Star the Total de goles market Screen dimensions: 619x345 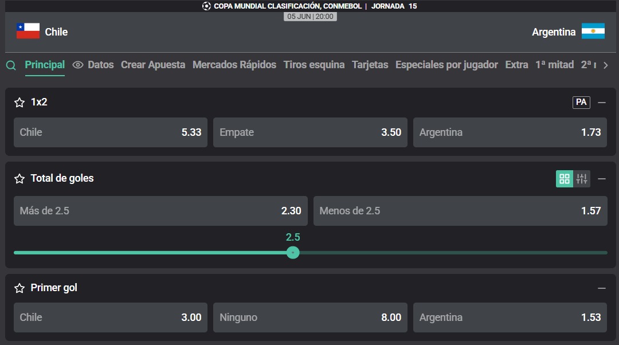pos(19,179)
